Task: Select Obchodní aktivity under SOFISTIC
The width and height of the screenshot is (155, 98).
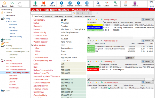Action: click(x=16, y=37)
